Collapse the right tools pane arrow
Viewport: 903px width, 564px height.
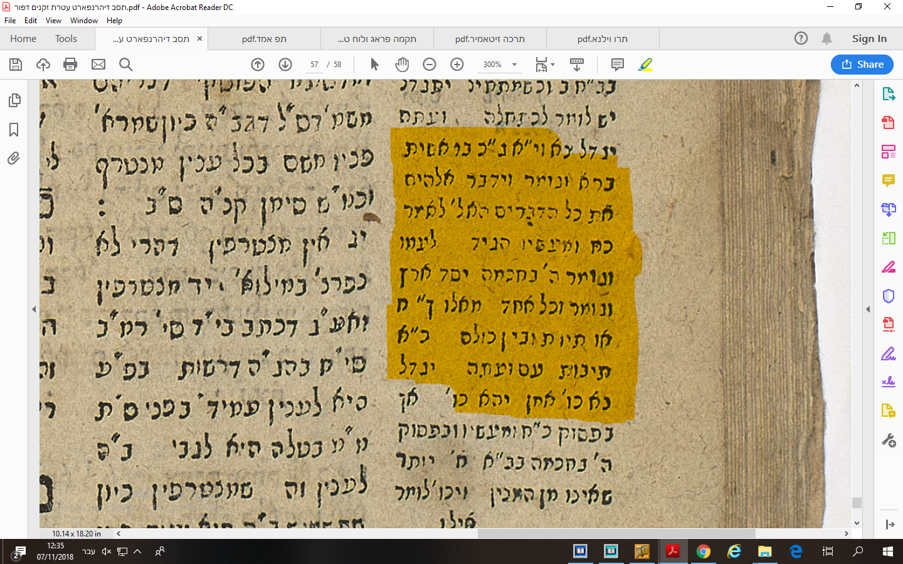point(868,309)
